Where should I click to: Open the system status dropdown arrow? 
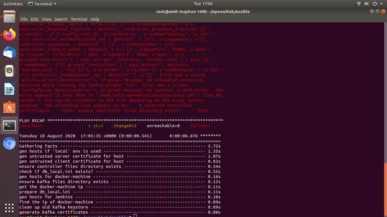[381, 4]
